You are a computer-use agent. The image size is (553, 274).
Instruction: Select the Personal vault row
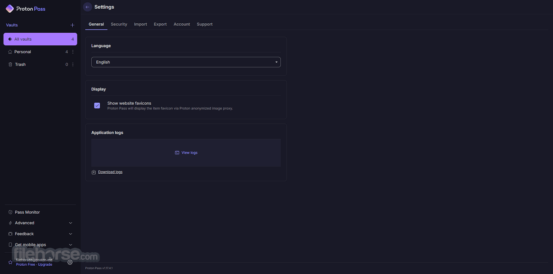pyautogui.click(x=40, y=52)
